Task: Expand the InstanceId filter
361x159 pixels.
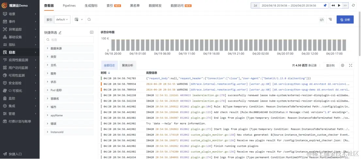Action: [x=69, y=132]
